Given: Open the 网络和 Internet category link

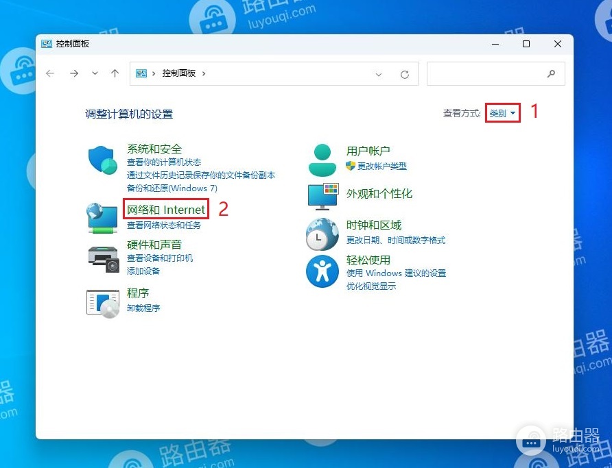Looking at the screenshot, I should pos(166,210).
